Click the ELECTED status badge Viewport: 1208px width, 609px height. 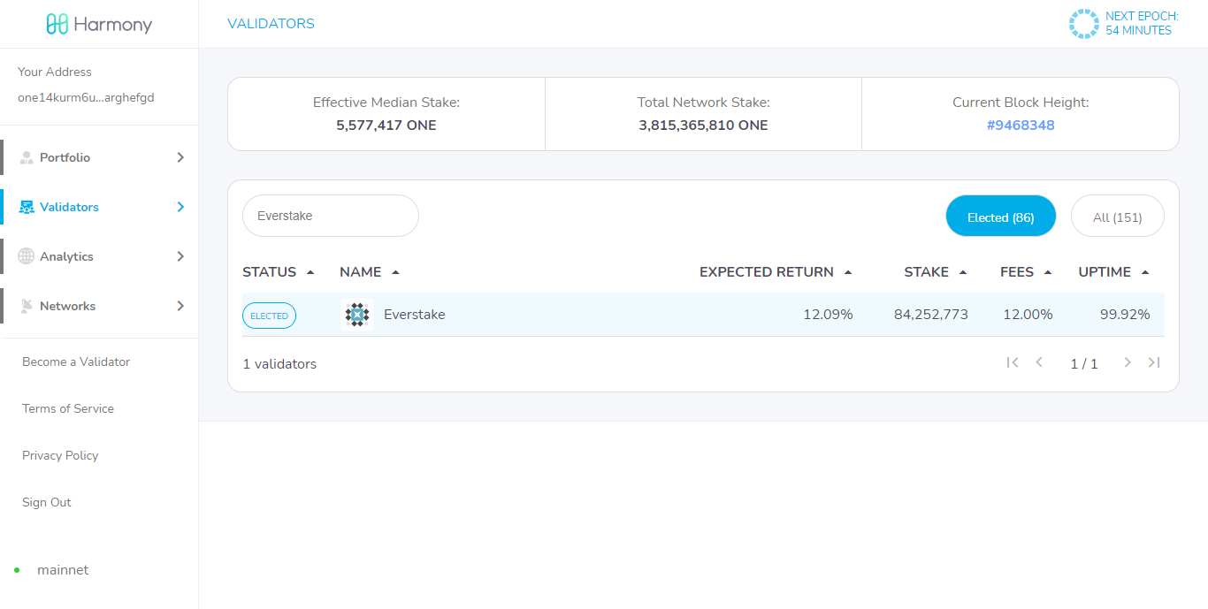269,316
